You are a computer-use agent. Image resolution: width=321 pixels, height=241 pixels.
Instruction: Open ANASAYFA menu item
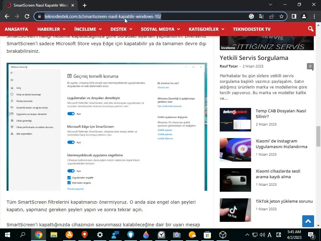tap(16, 29)
